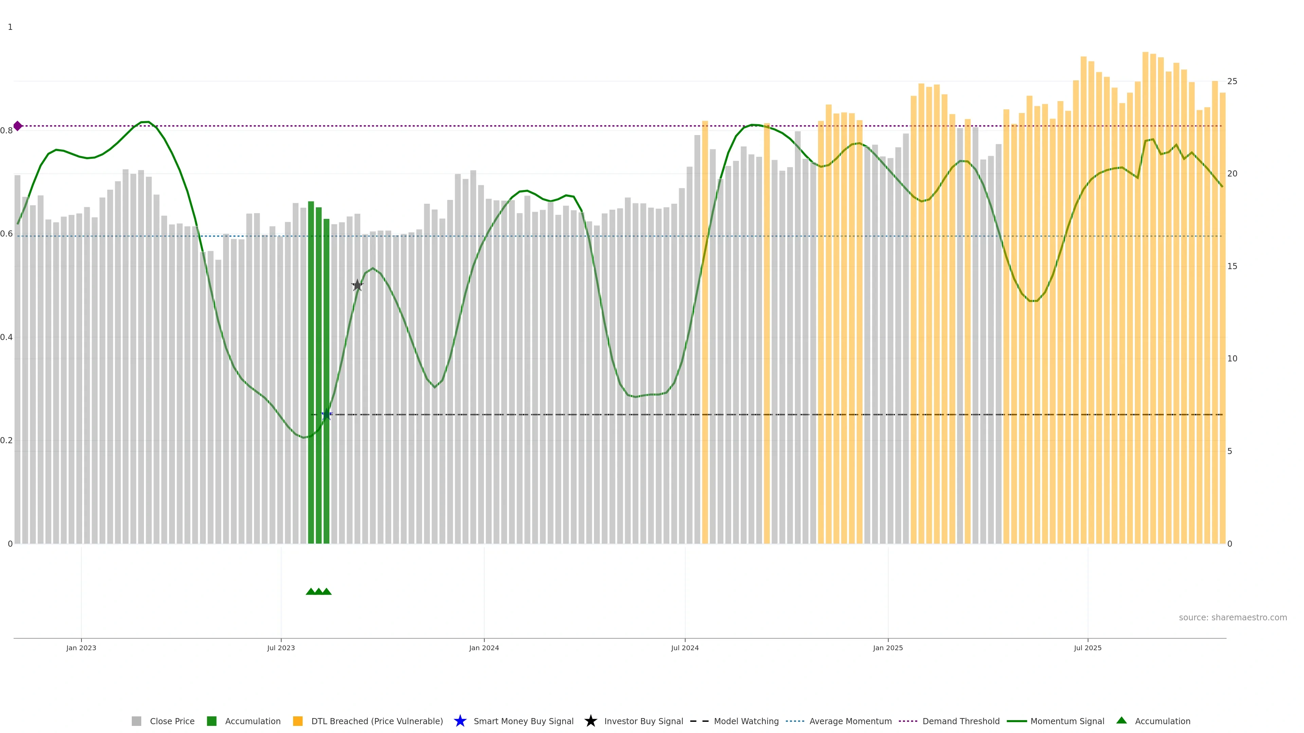Click the purple Demand Threshold diamond marker
Image resolution: width=1304 pixels, height=733 pixels.
coord(18,126)
